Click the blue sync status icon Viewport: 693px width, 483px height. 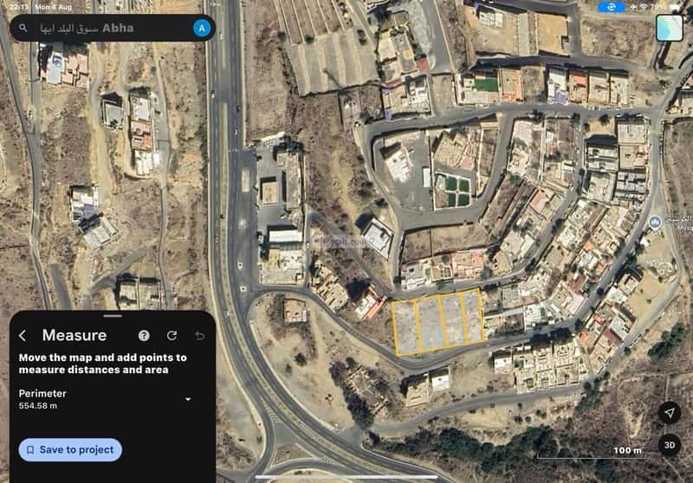pos(612,7)
